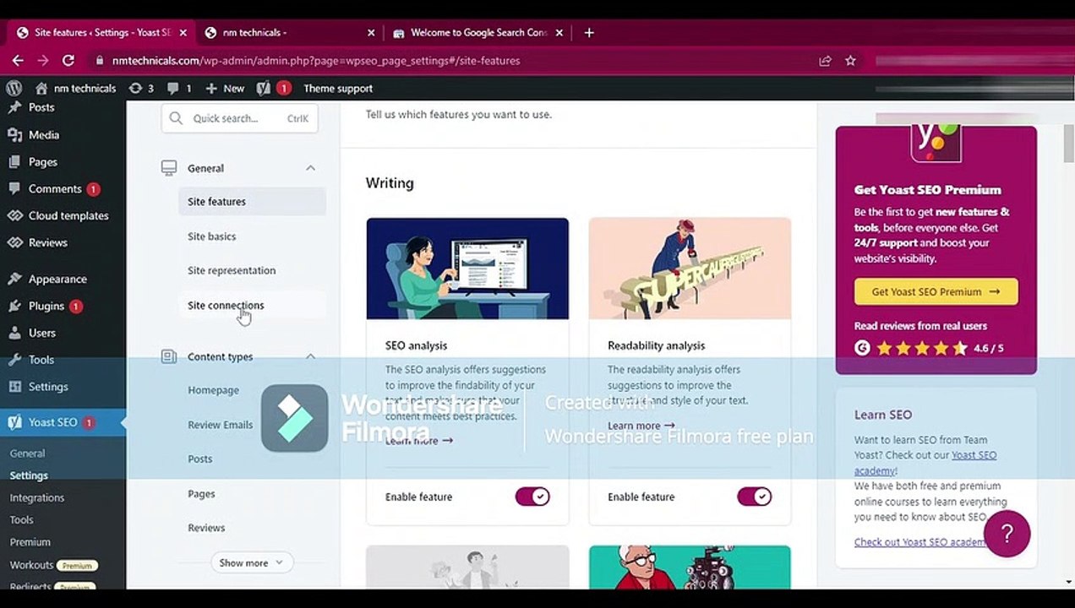Switch to Google Search Console tab
1075x608 pixels.
pyautogui.click(x=477, y=33)
